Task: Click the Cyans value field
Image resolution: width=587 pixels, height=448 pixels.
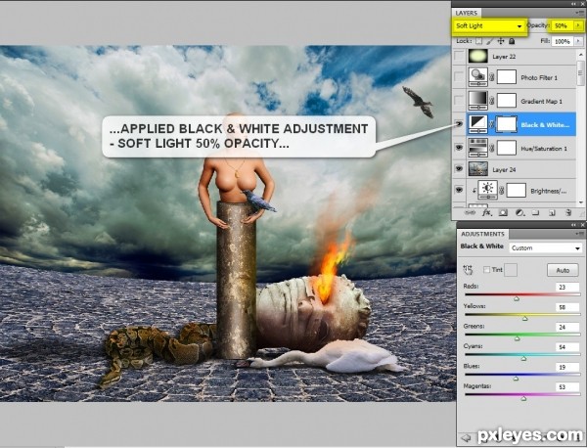Action: 567,347
